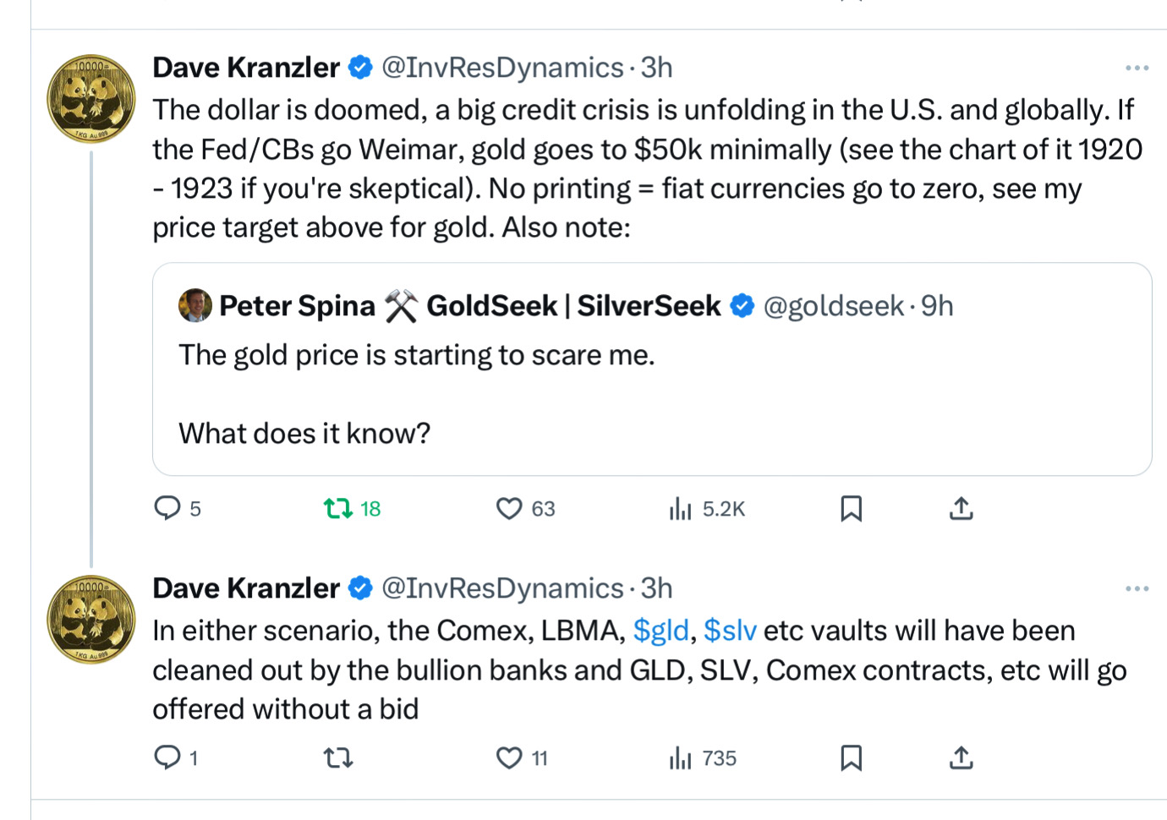The width and height of the screenshot is (1167, 820).
Task: View analytics for the 5.2K views tweet
Action: click(x=681, y=508)
